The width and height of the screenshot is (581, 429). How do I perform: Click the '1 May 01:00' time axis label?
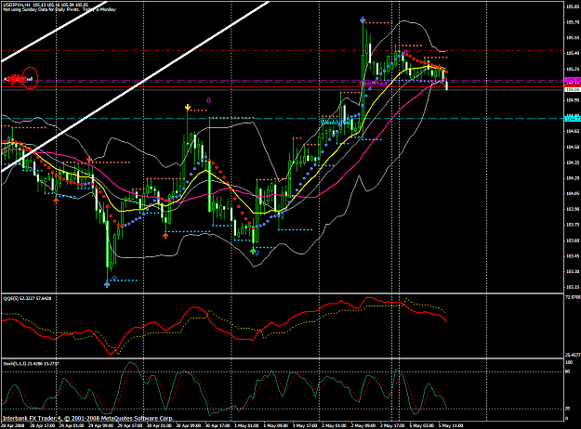246,425
